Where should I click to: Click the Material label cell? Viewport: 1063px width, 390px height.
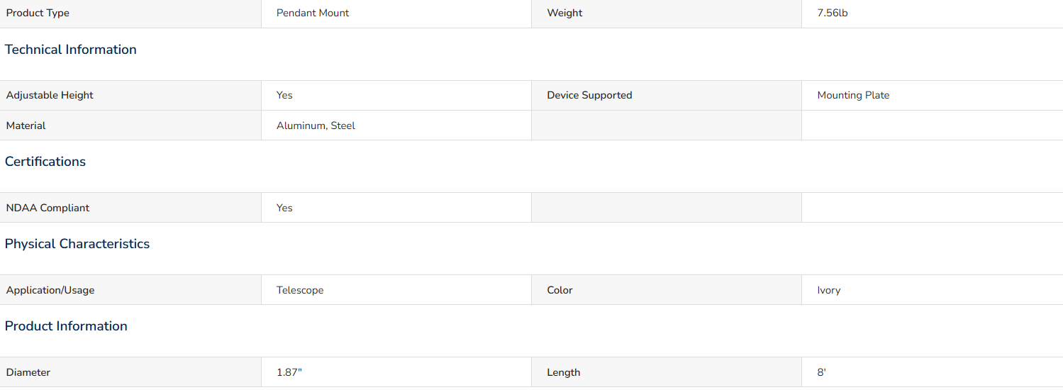(x=130, y=126)
